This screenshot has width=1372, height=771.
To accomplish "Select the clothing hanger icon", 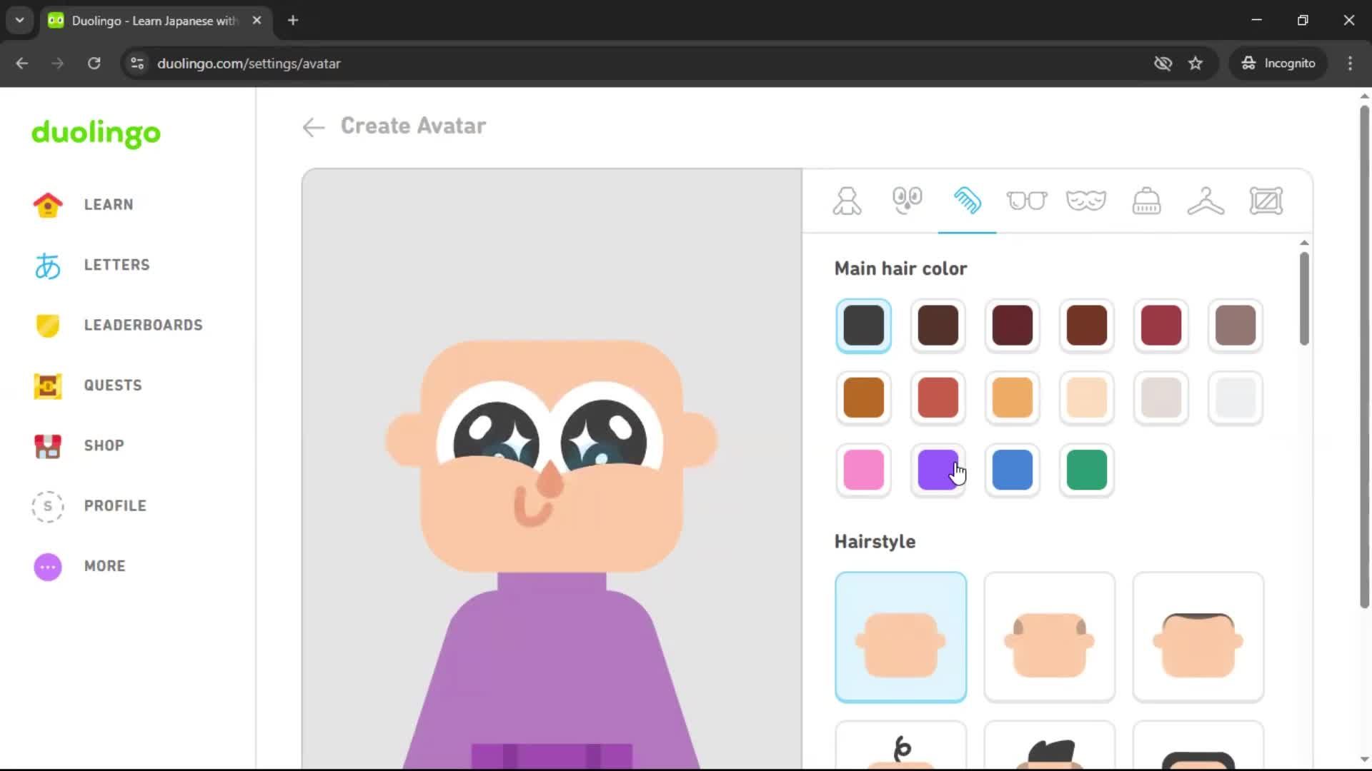I will point(1206,201).
